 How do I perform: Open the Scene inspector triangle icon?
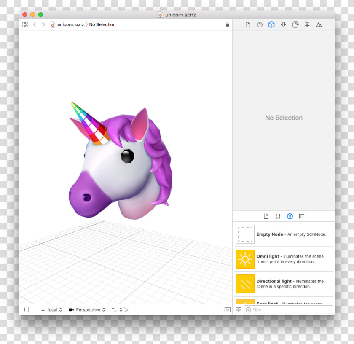coord(319,24)
